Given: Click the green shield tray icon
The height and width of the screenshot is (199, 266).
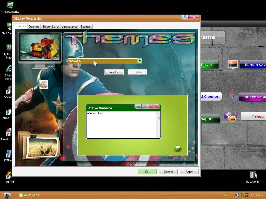Looking at the screenshot, I should click(242, 195).
